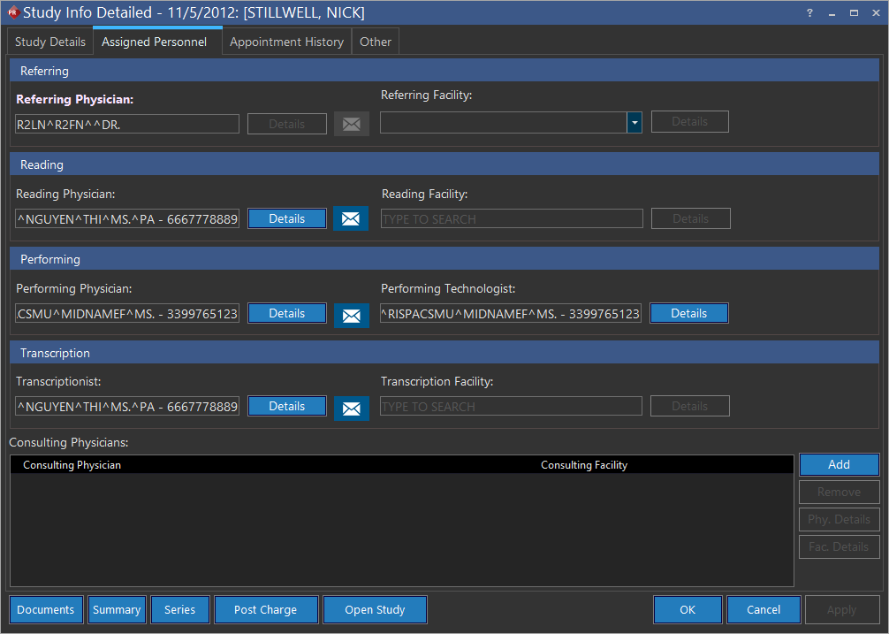
Task: Select the Other tab
Action: (376, 42)
